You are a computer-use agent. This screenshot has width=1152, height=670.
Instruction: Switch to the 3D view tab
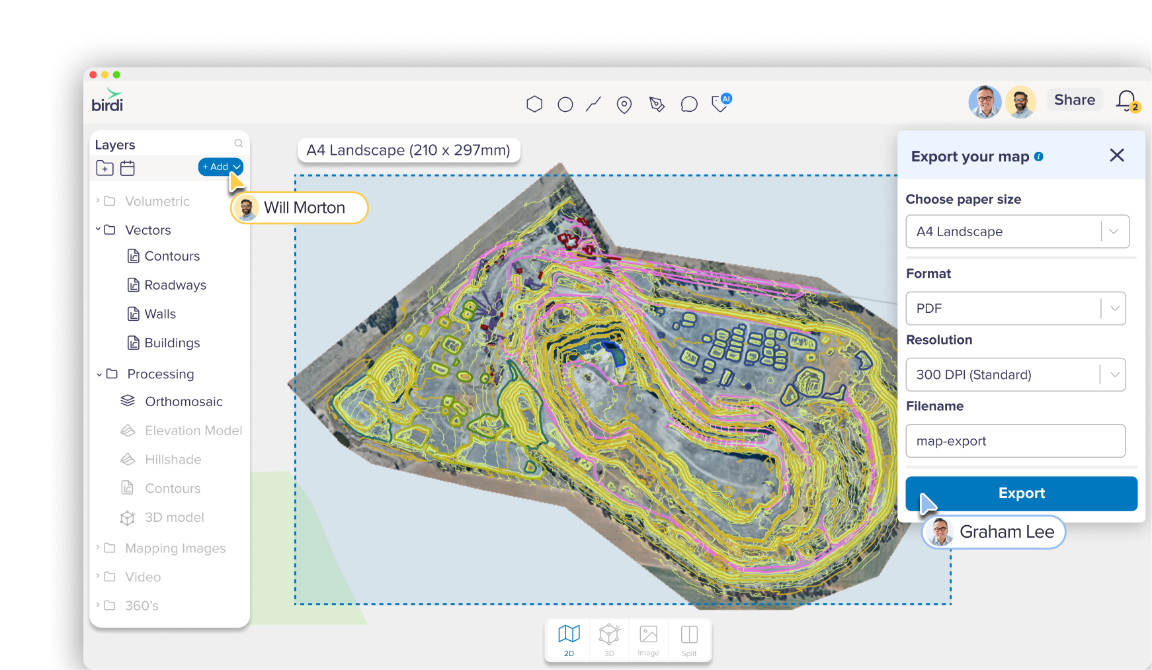pos(608,639)
